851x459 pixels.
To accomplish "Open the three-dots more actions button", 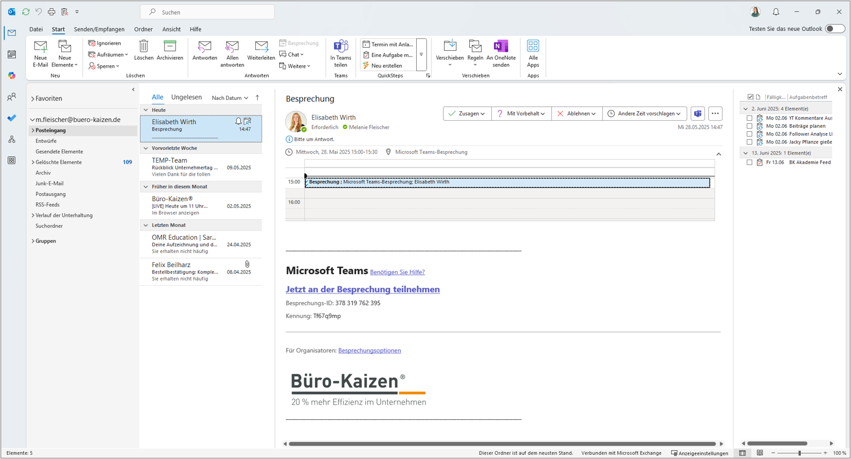I will click(715, 114).
